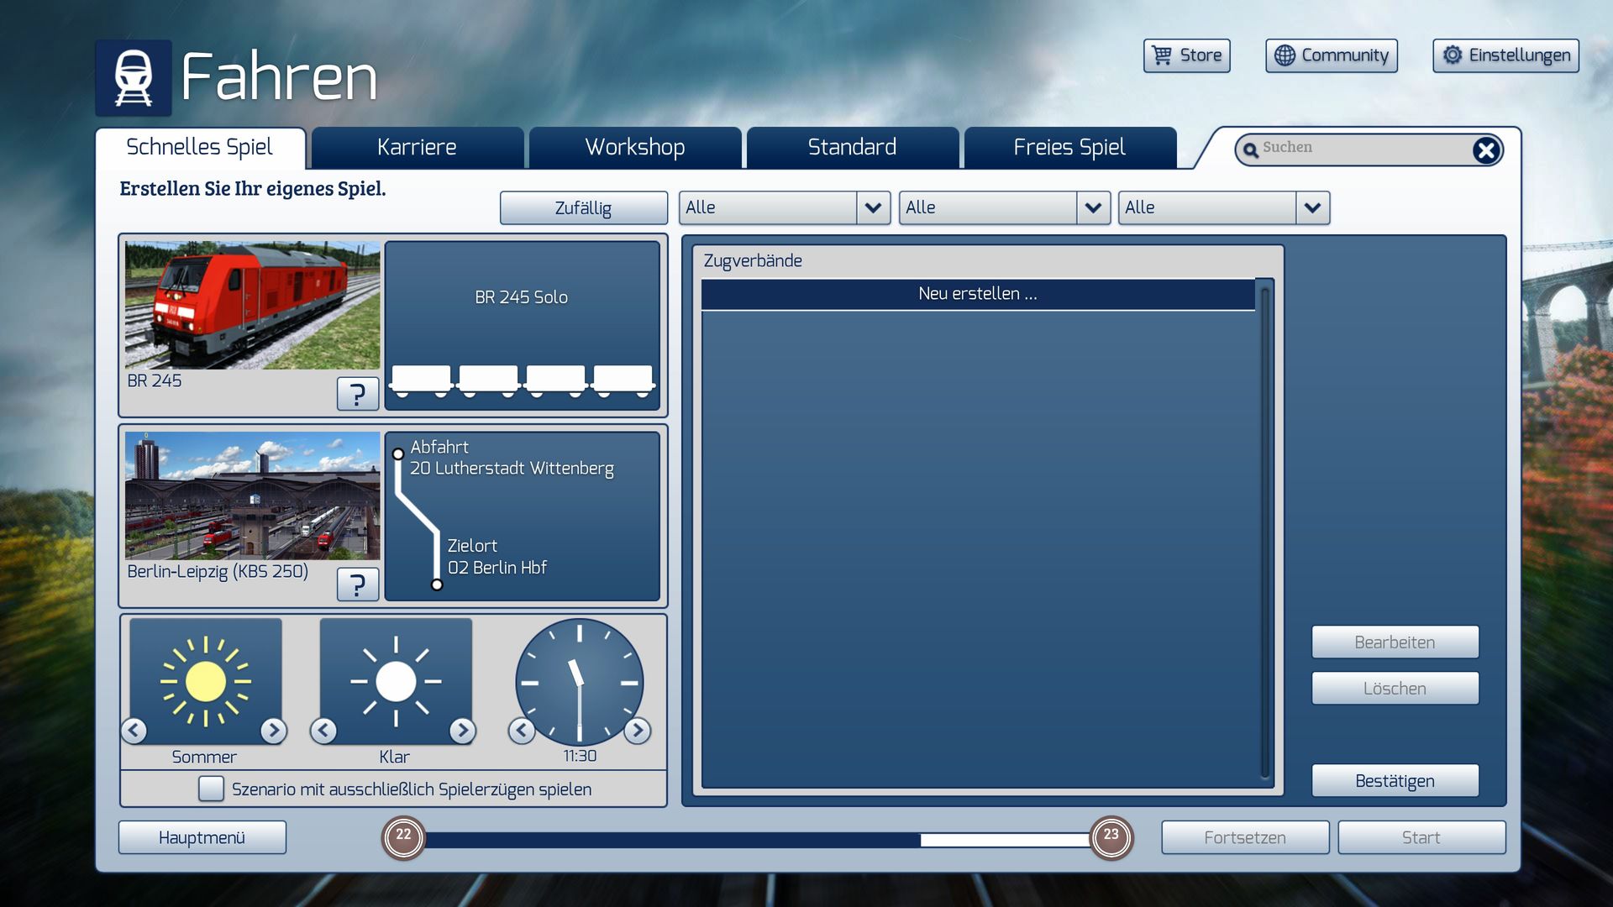
Task: Click the previous season arrow
Action: [134, 731]
